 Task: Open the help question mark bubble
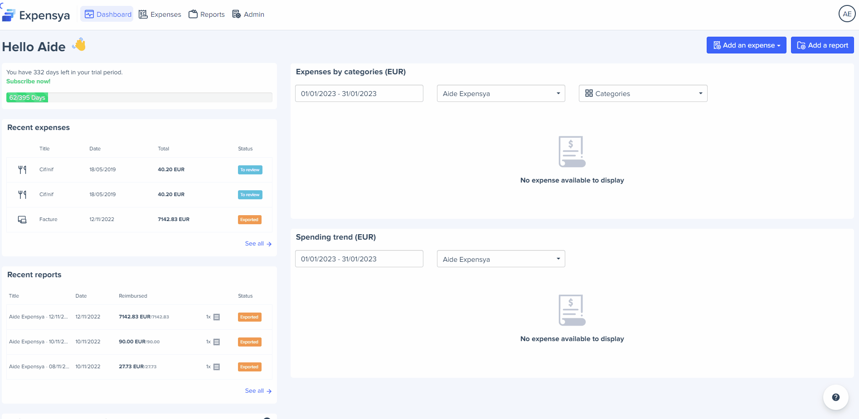pos(835,397)
